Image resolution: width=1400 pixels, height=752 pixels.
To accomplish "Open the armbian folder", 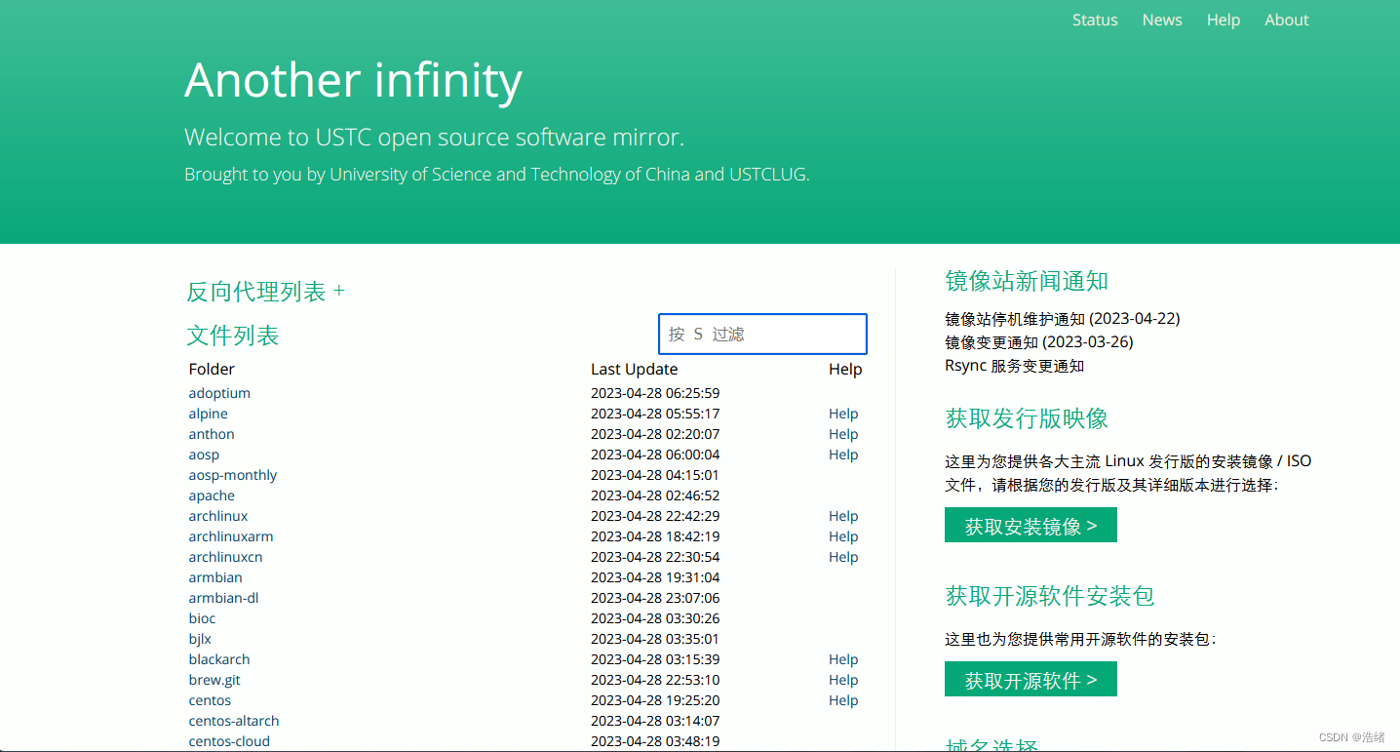I will click(x=215, y=577).
